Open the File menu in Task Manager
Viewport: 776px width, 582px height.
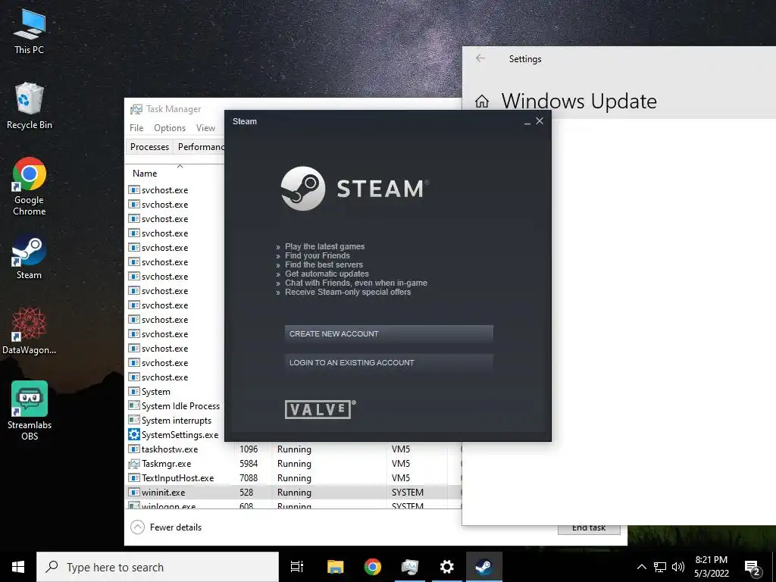136,127
